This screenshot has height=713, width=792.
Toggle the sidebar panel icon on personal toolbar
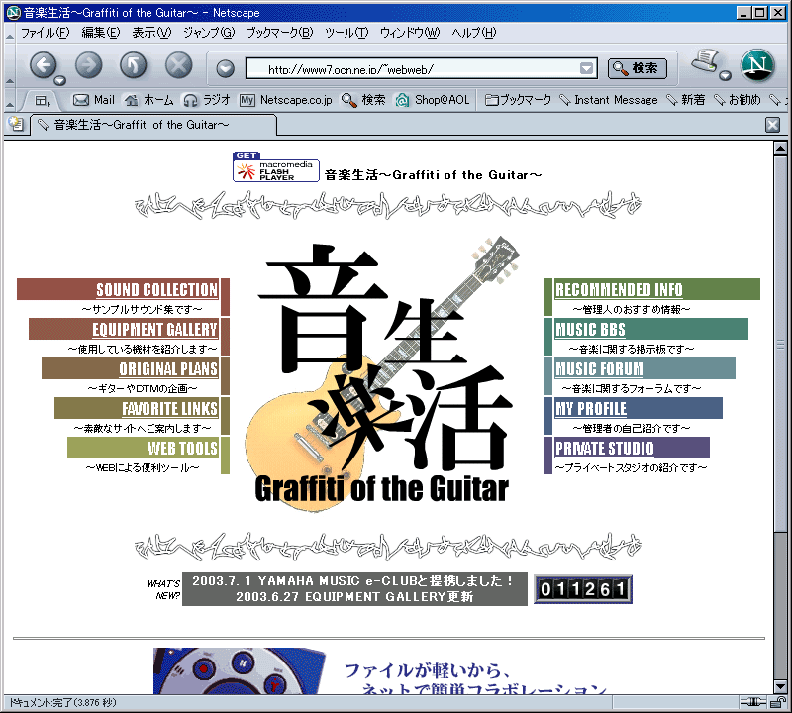[43, 101]
